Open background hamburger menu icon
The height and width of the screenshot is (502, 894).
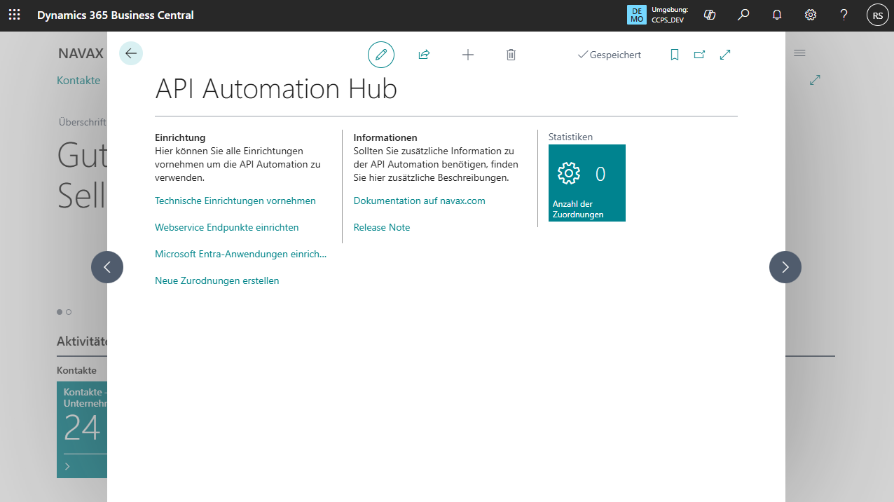799,53
